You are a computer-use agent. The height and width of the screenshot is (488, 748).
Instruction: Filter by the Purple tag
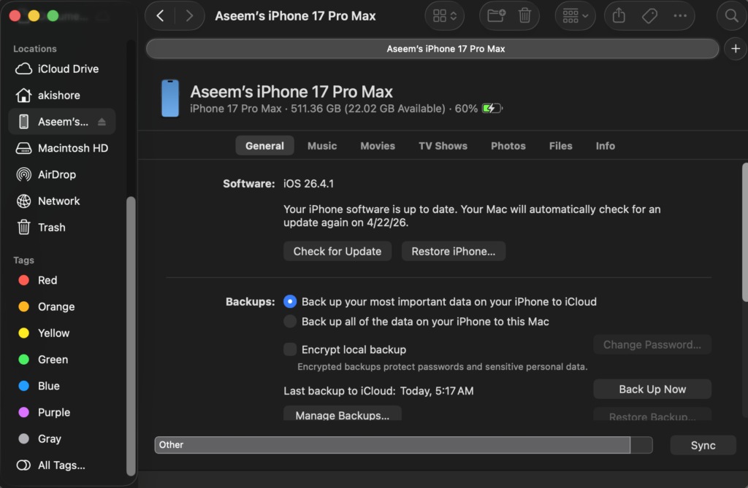pyautogui.click(x=62, y=413)
